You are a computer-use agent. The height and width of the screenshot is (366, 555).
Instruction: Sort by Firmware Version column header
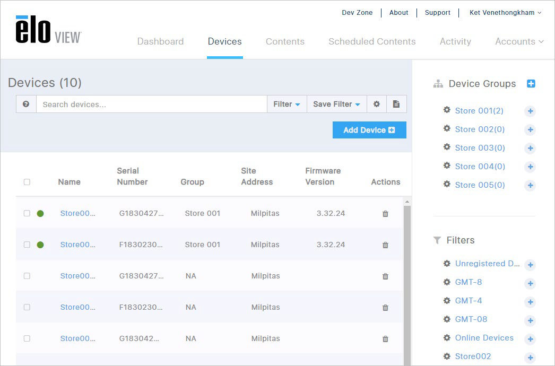pyautogui.click(x=323, y=176)
